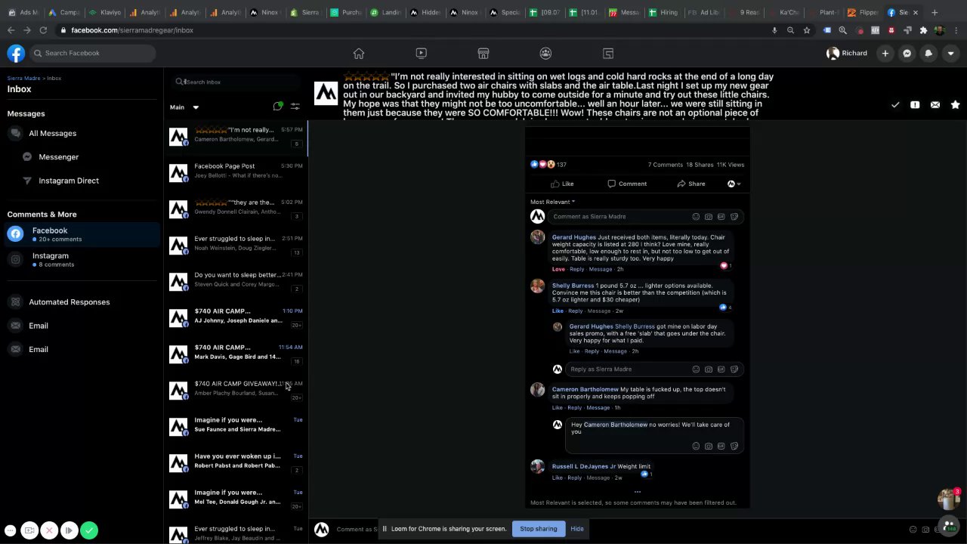Open the Facebook Home feed icon

359,53
